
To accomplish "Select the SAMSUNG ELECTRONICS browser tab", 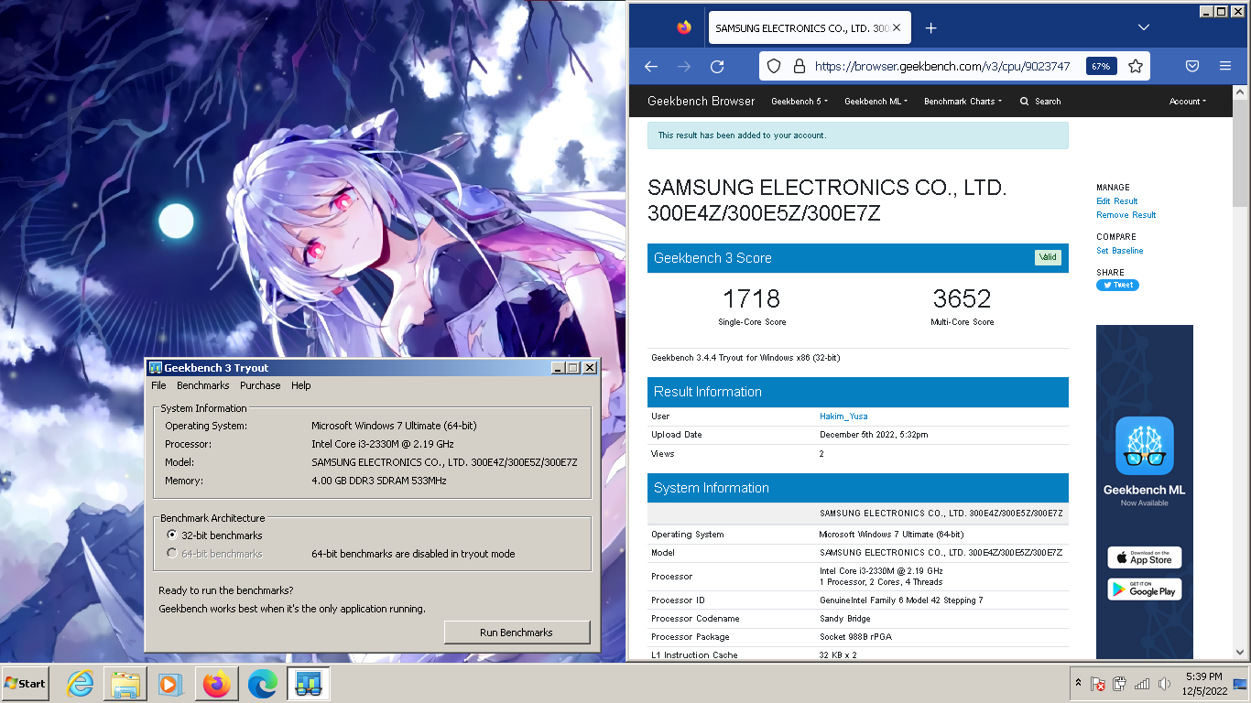I will [809, 28].
